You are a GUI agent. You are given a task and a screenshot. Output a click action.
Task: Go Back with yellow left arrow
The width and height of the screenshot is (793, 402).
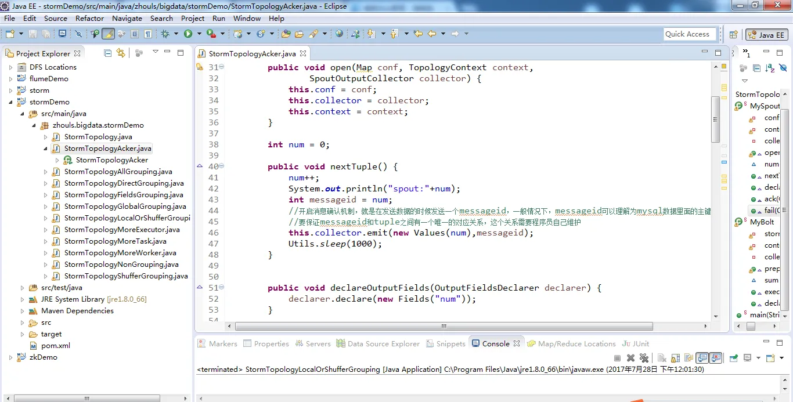(x=432, y=34)
